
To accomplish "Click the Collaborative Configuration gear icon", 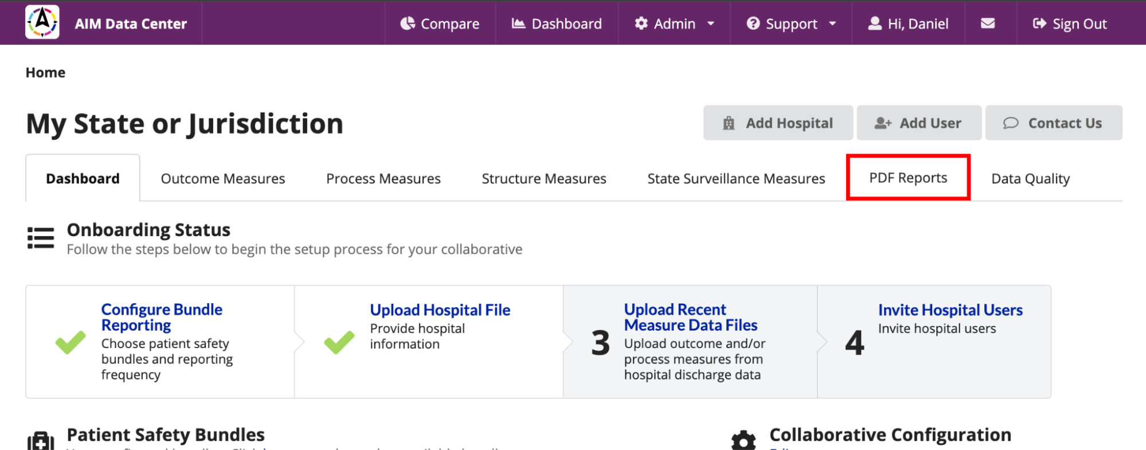I will (744, 440).
